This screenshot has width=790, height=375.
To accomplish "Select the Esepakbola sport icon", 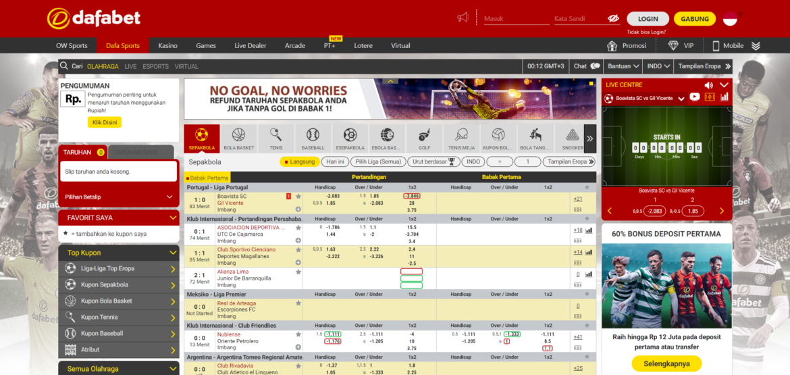I will 350,139.
